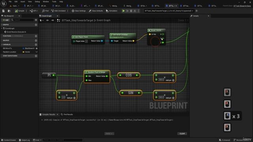253x142 pixels.
Task: Click Add pin on multiply node below PI
Action: pos(71,98)
